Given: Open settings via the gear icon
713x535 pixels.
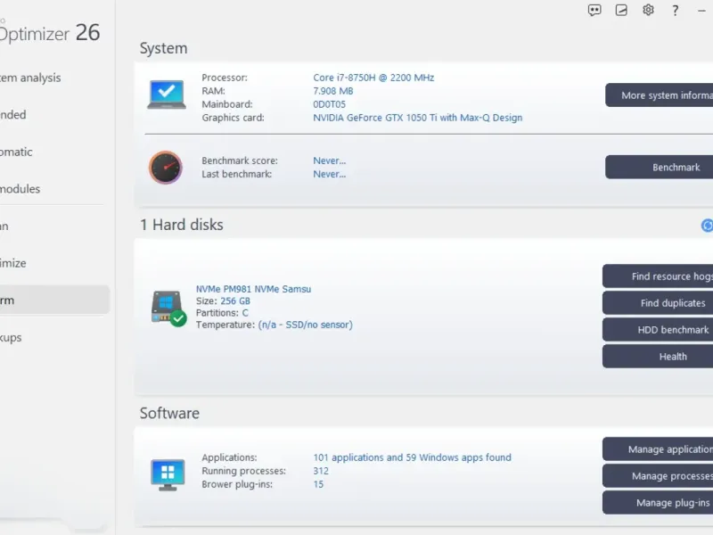Looking at the screenshot, I should [648, 10].
